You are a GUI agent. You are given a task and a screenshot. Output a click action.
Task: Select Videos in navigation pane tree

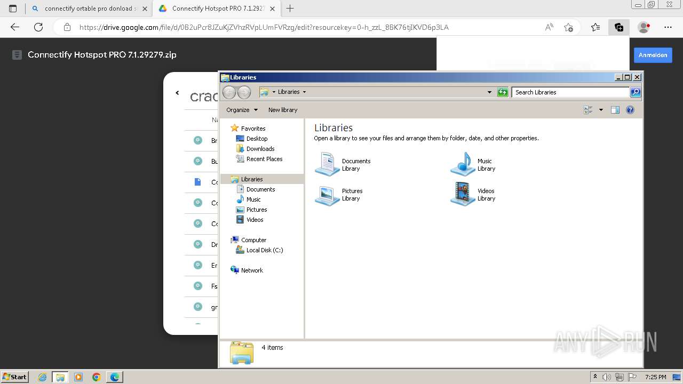pos(255,220)
